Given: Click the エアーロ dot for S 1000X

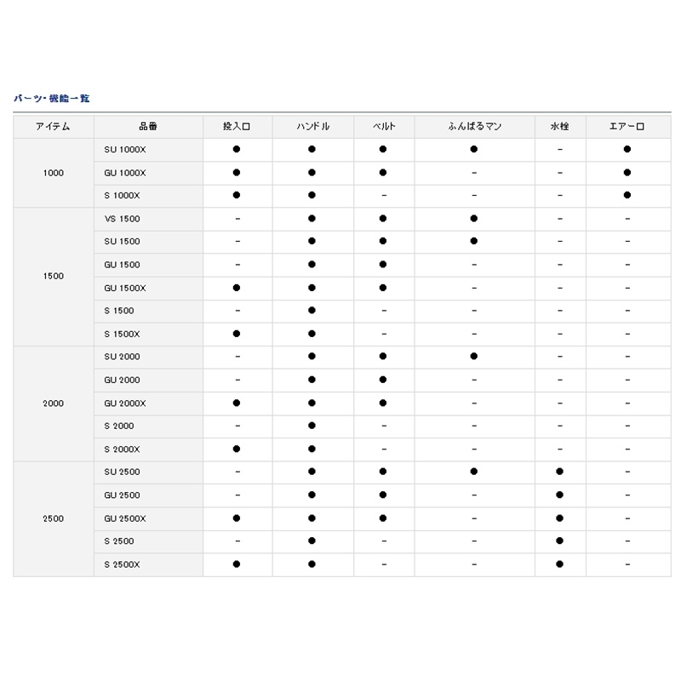Looking at the screenshot, I should click(x=627, y=195).
